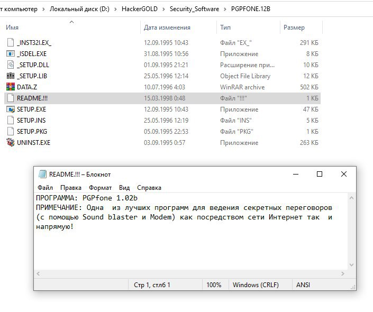This screenshot has height=312, width=373.
Task: Navigate to Локальный диск (D:) in breadcrumb
Action: [79, 9]
